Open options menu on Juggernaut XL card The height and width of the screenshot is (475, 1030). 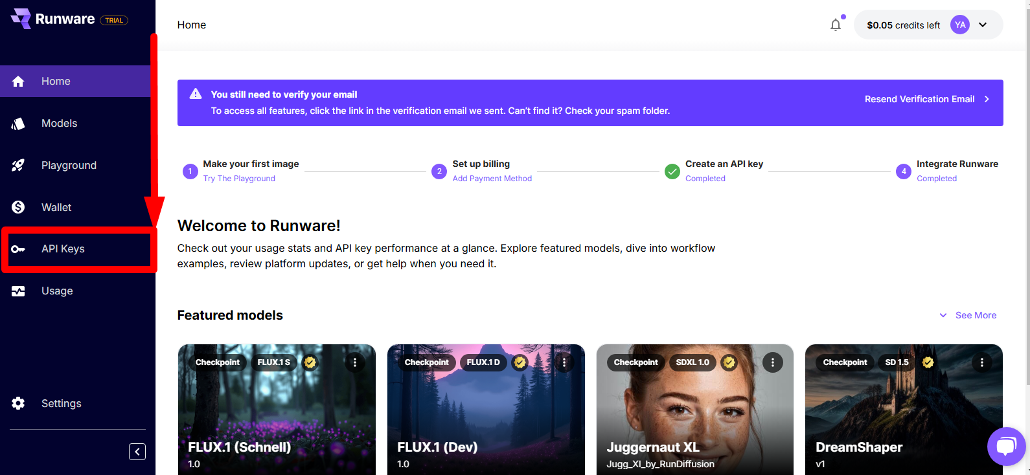pos(773,362)
